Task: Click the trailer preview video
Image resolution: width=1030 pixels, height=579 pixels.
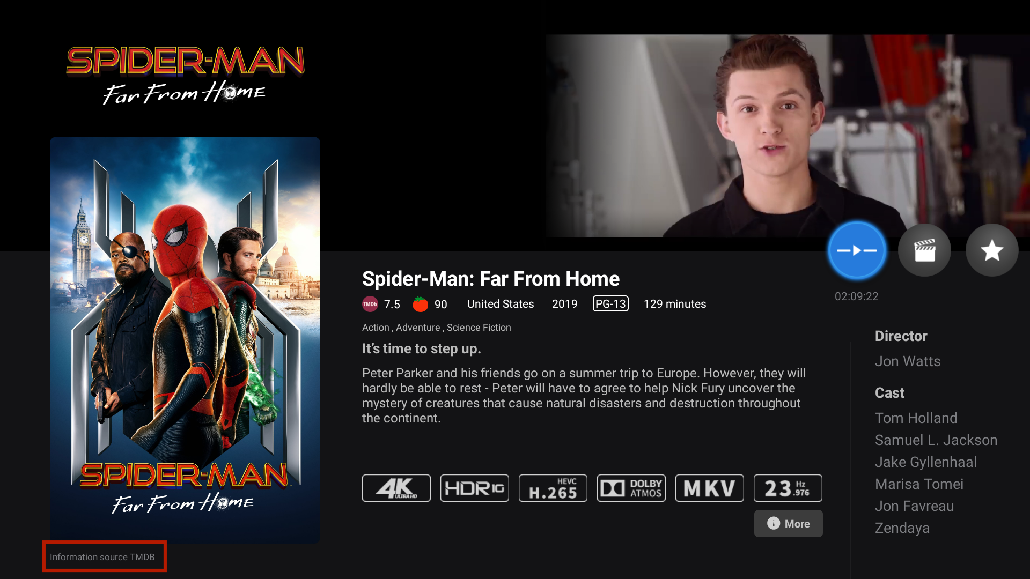Action: click(x=788, y=136)
